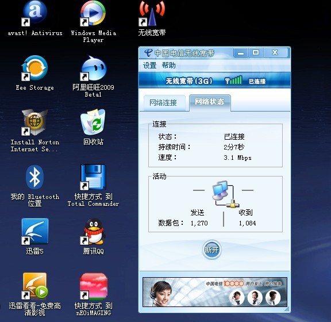
Task: Select the 网络状态 tab
Action: pyautogui.click(x=210, y=102)
